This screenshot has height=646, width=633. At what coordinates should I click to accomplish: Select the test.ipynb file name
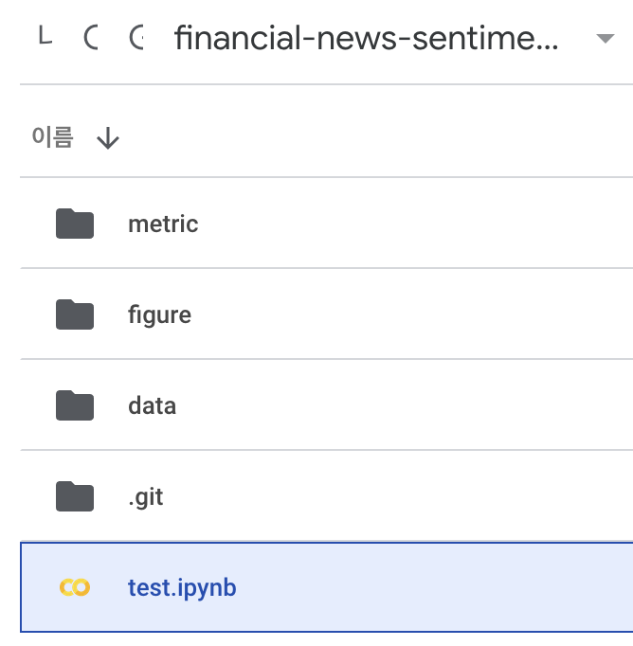tap(182, 588)
